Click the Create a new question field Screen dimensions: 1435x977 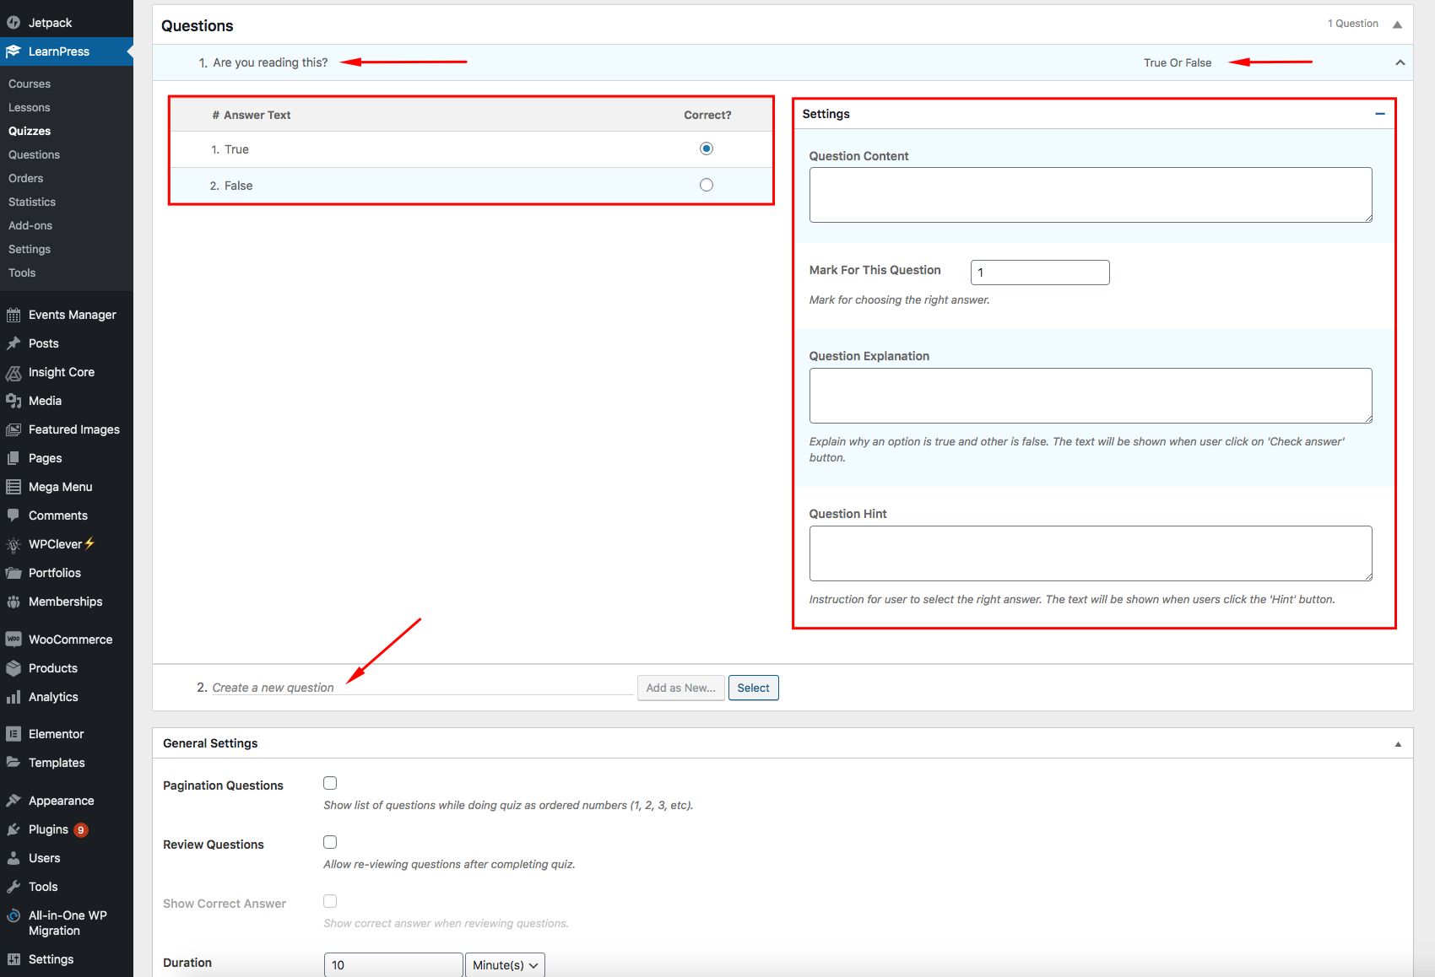pyautogui.click(x=422, y=688)
